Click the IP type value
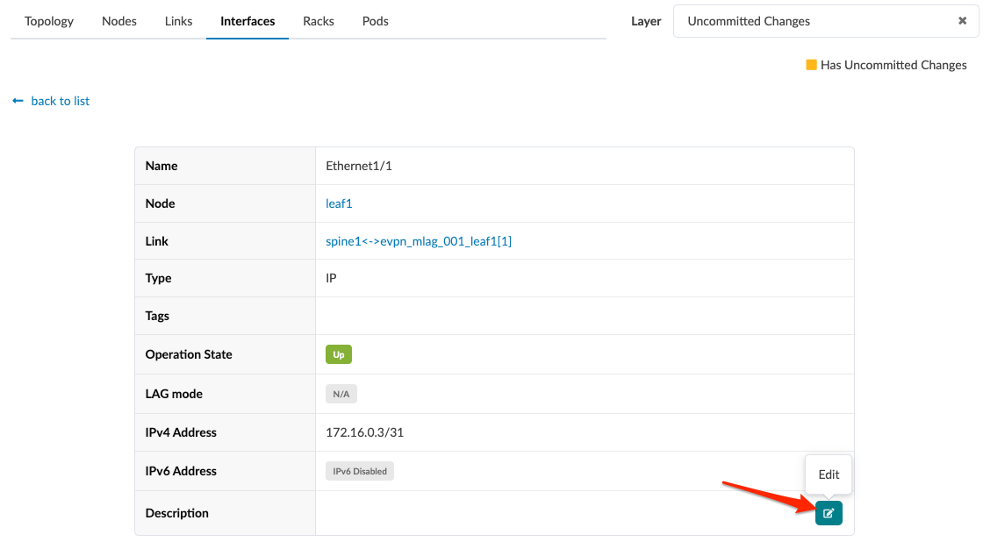Image resolution: width=983 pixels, height=542 pixels. (x=331, y=278)
